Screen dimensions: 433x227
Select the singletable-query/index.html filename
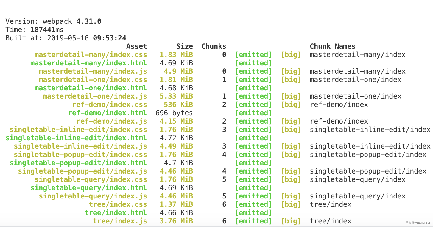[88, 187]
